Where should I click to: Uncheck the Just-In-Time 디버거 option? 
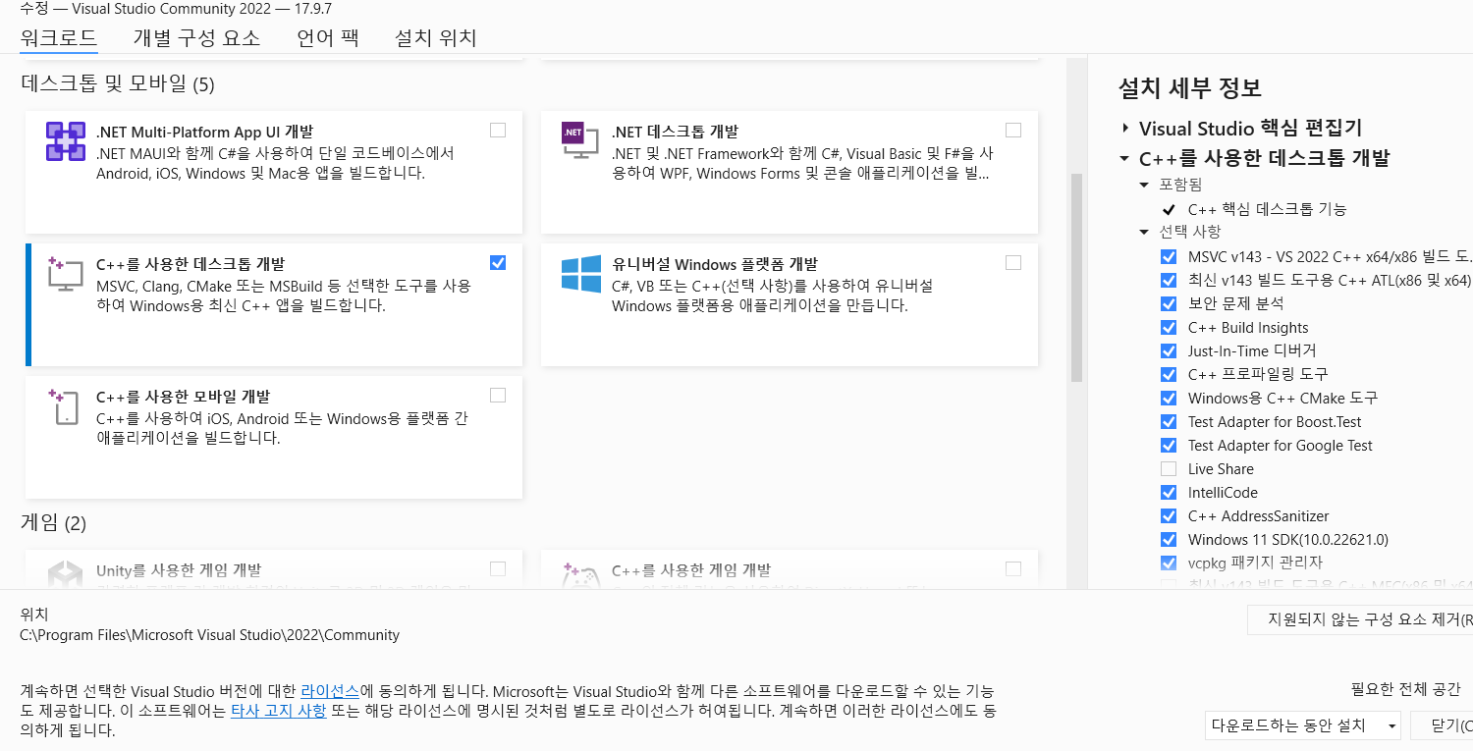1169,350
